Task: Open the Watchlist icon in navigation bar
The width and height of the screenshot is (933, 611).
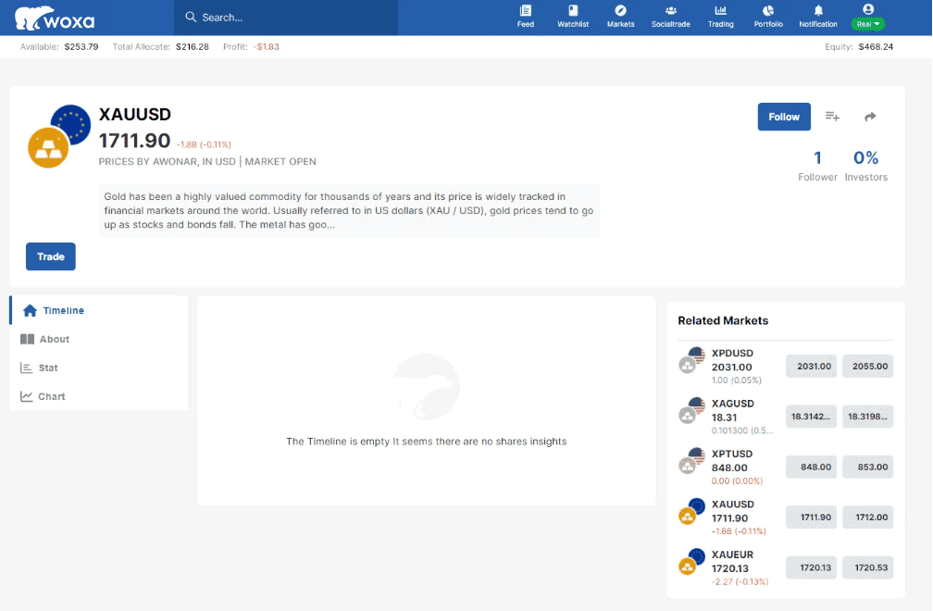Action: [x=573, y=11]
